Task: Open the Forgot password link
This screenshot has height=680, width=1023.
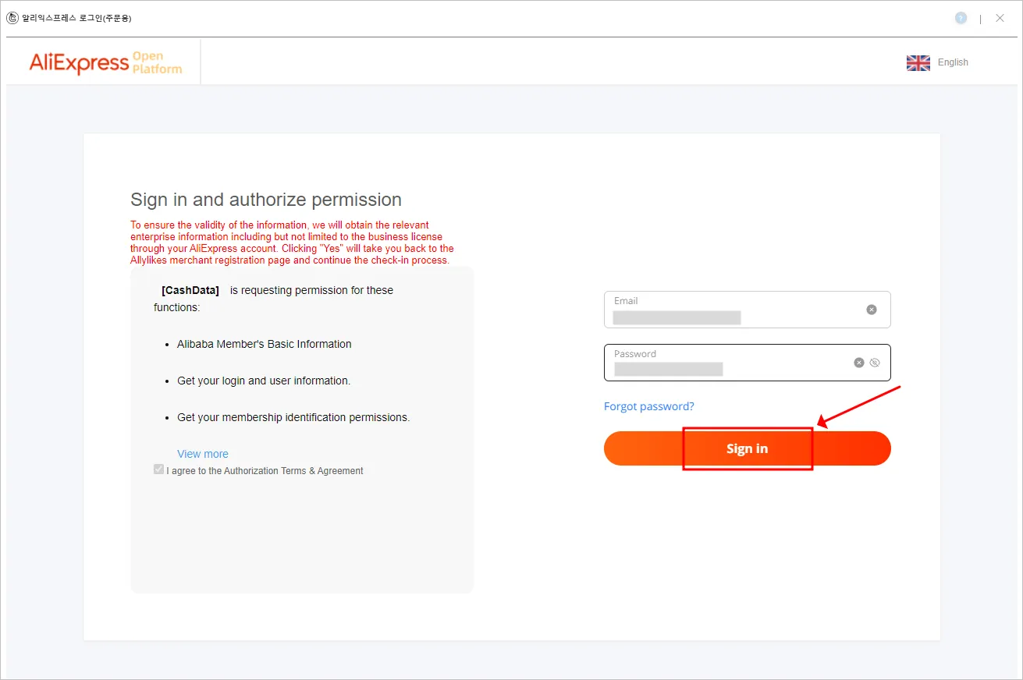Action: 649,406
